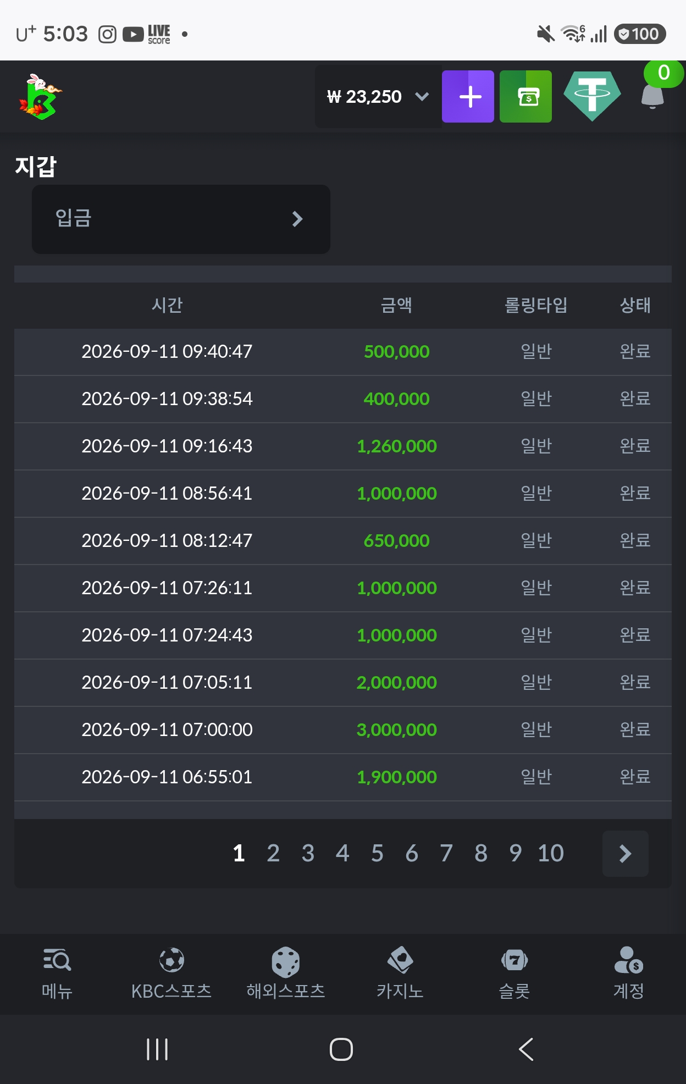Select the 3,000,000 deposit row
This screenshot has height=1084, width=686.
343,730
